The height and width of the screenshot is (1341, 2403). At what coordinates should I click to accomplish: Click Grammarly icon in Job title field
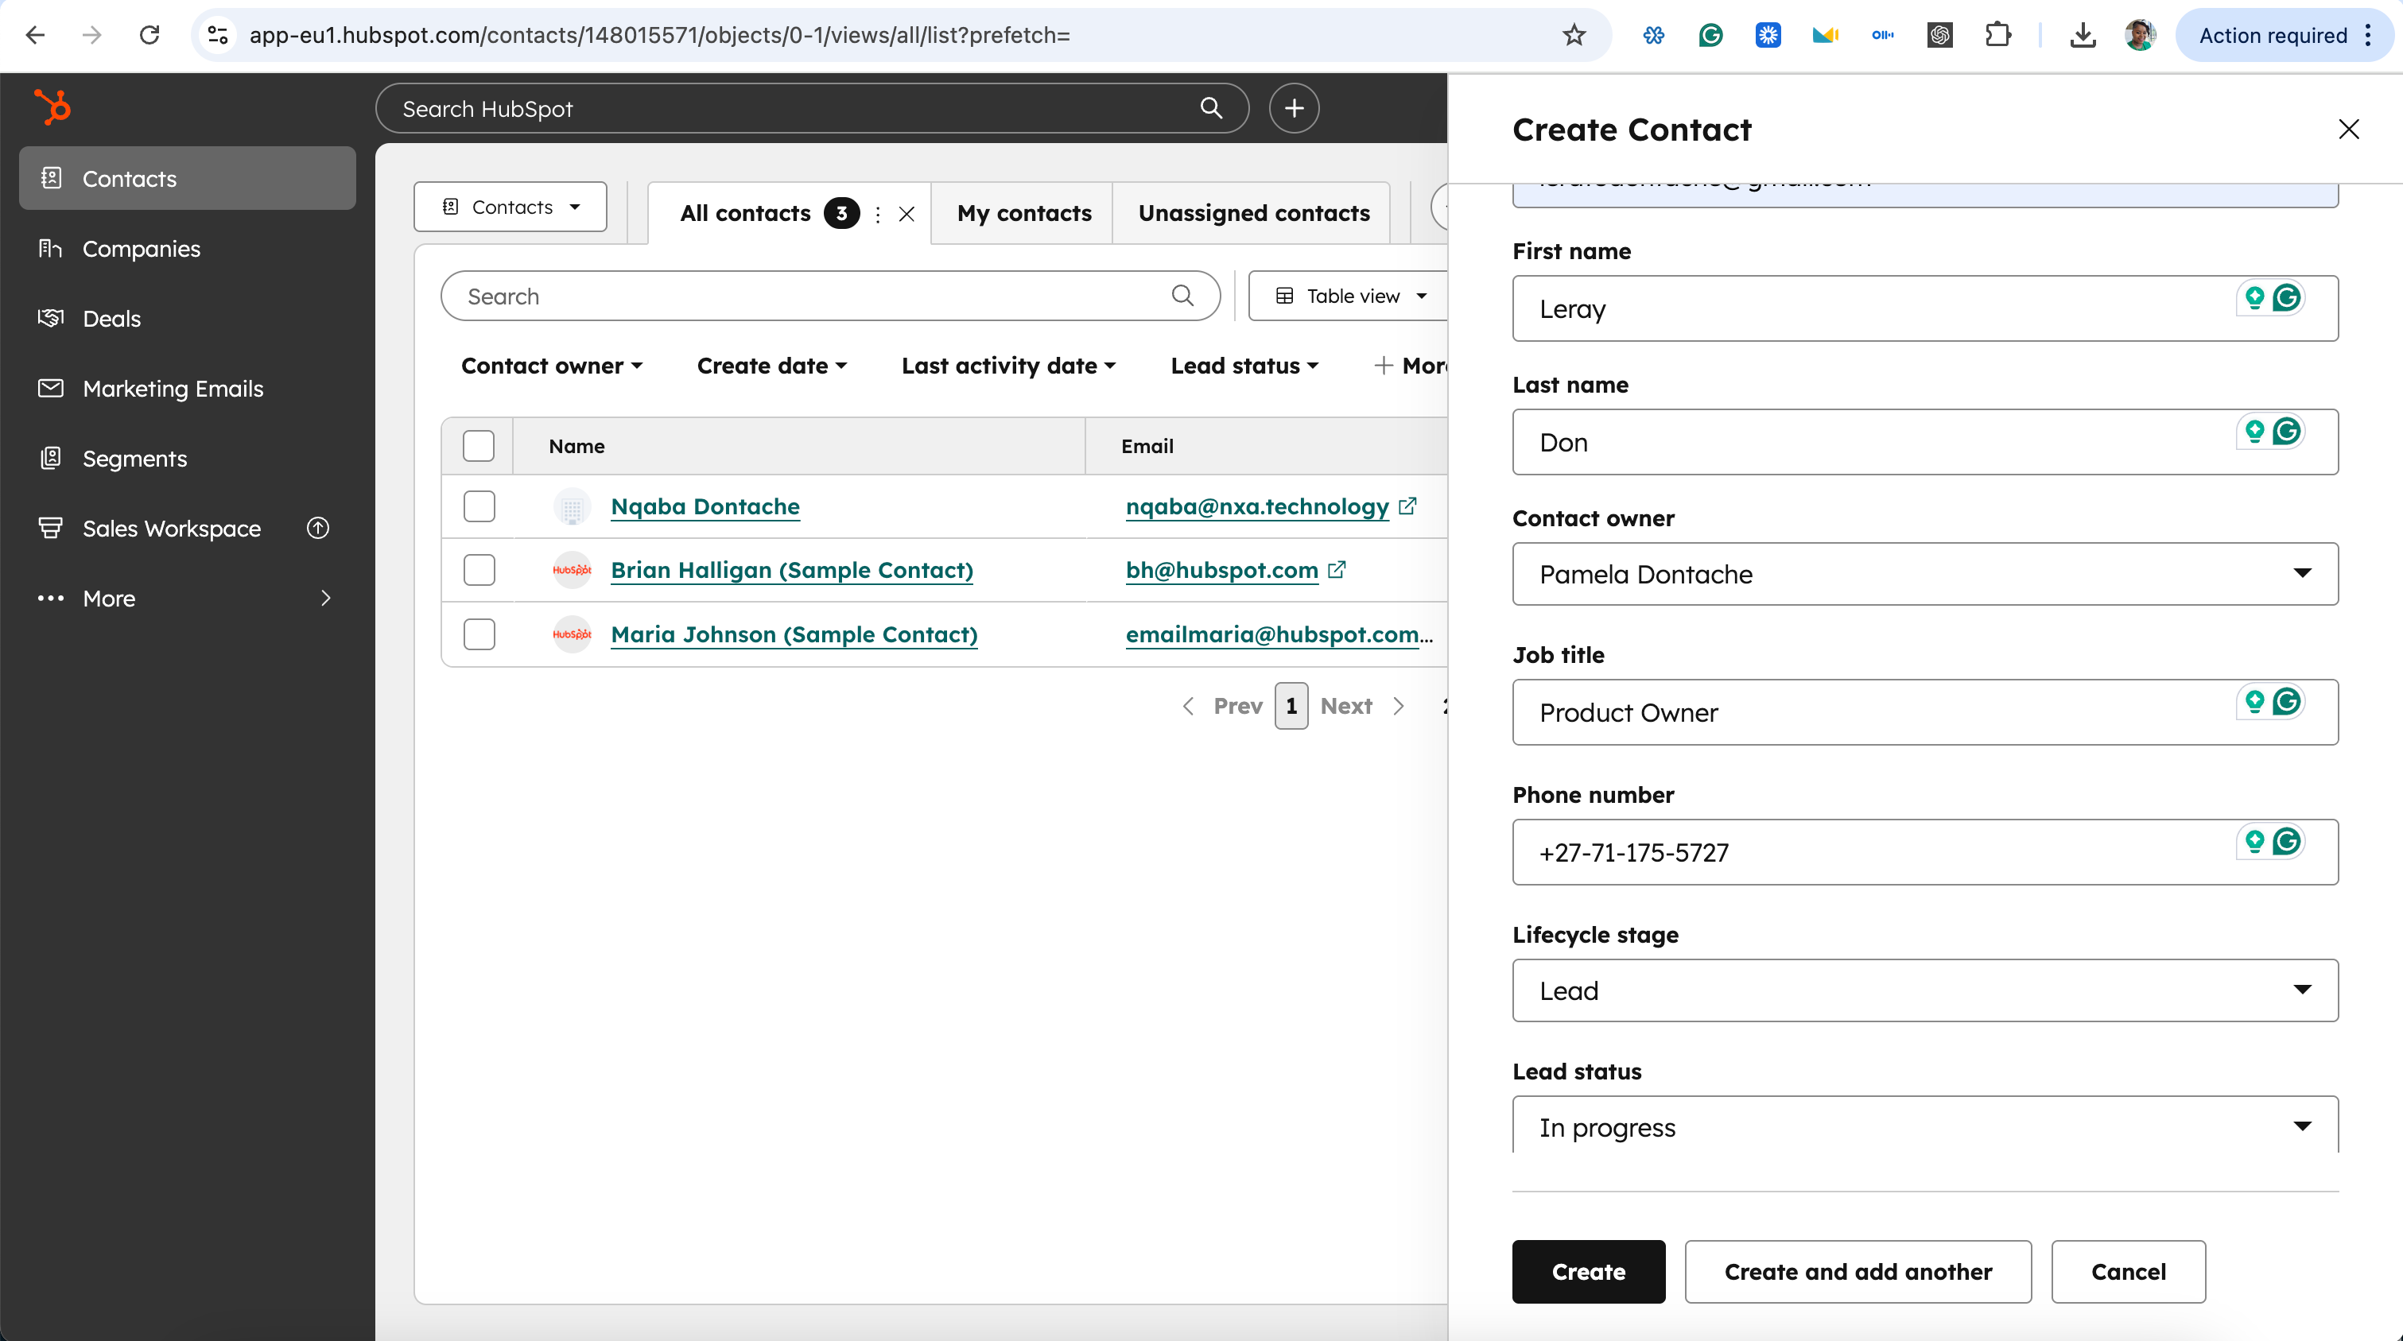click(x=2286, y=701)
